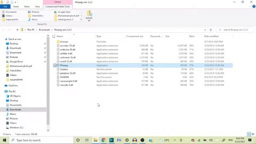Select swresample-0.dll file

pyautogui.click(x=68, y=81)
